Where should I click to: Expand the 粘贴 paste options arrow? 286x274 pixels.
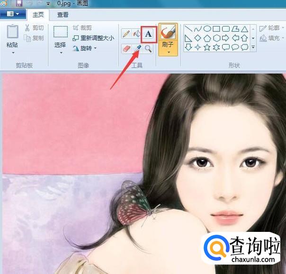pyautogui.click(x=13, y=53)
